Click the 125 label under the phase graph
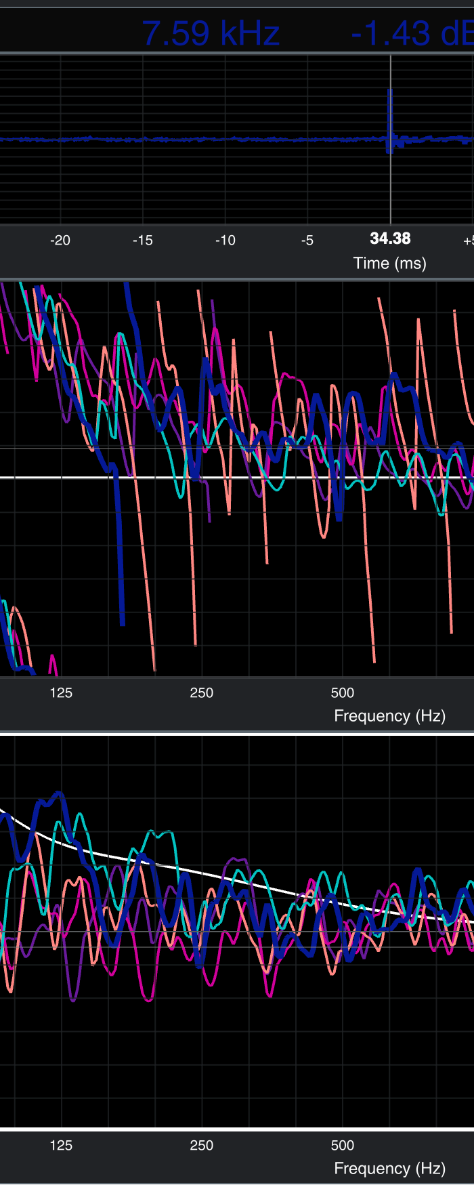 61,693
